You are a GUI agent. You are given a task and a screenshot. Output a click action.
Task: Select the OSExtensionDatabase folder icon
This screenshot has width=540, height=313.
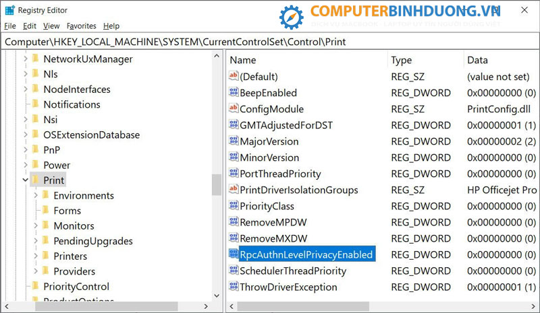pos(36,134)
